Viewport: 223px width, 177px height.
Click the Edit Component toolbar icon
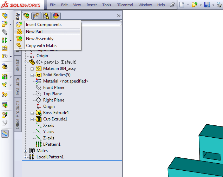click(x=5, y=16)
